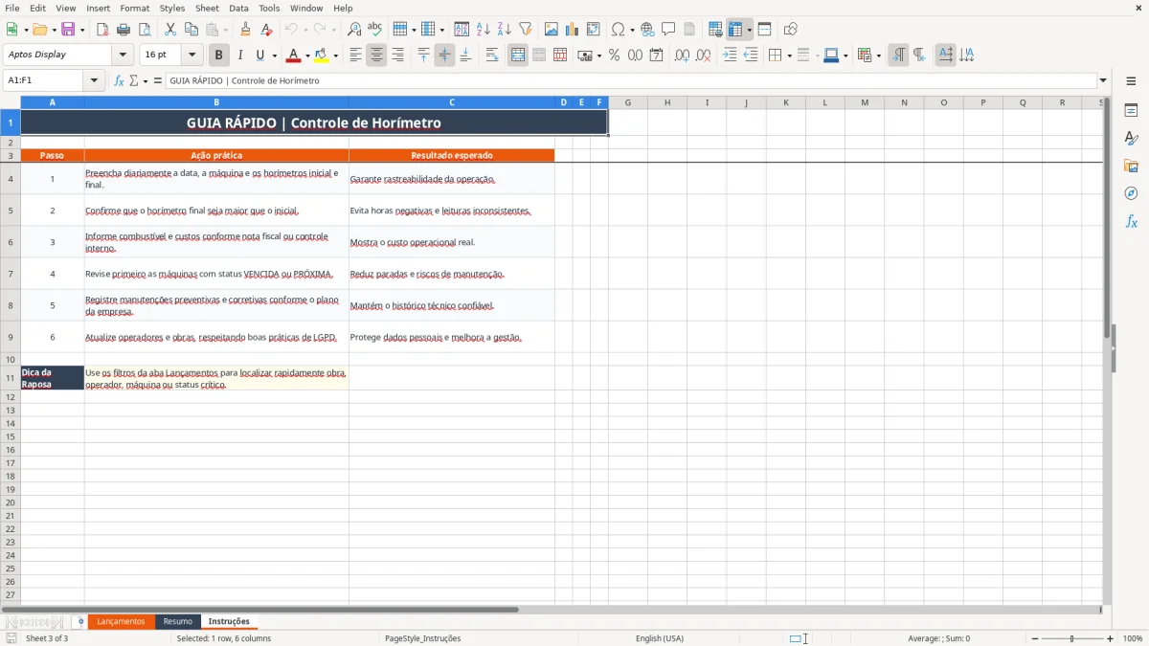Open the Styles menu
1149x646 pixels.
tap(172, 8)
